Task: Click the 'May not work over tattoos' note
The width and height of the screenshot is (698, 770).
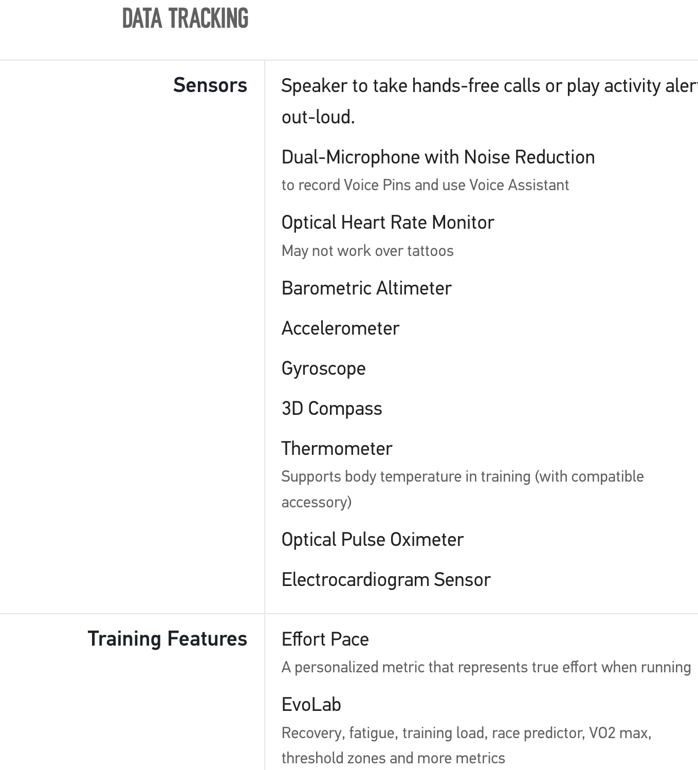Action: 368,251
